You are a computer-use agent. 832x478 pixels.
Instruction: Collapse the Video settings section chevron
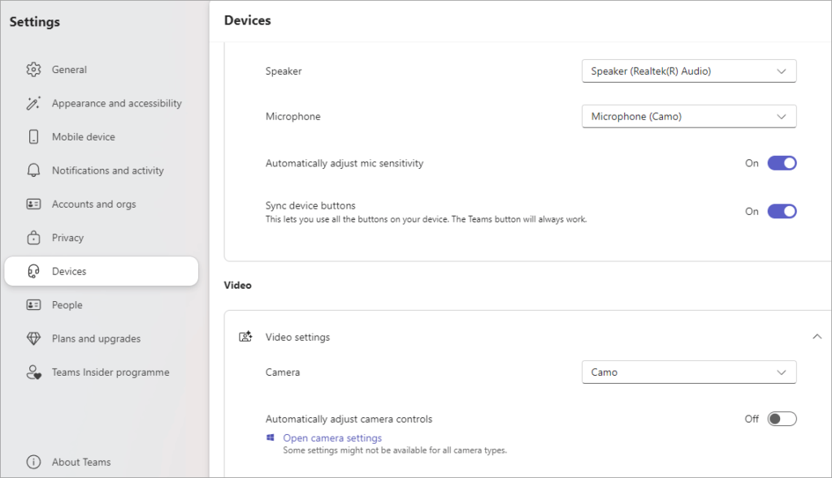pyautogui.click(x=817, y=335)
